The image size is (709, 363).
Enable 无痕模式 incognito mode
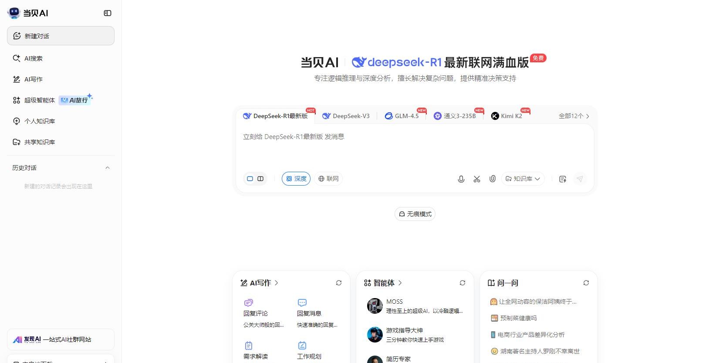[415, 214]
